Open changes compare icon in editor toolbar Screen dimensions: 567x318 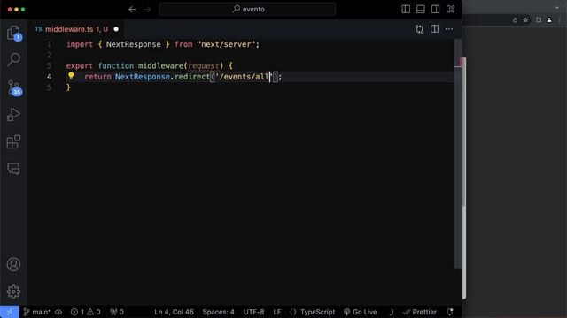[x=419, y=29]
